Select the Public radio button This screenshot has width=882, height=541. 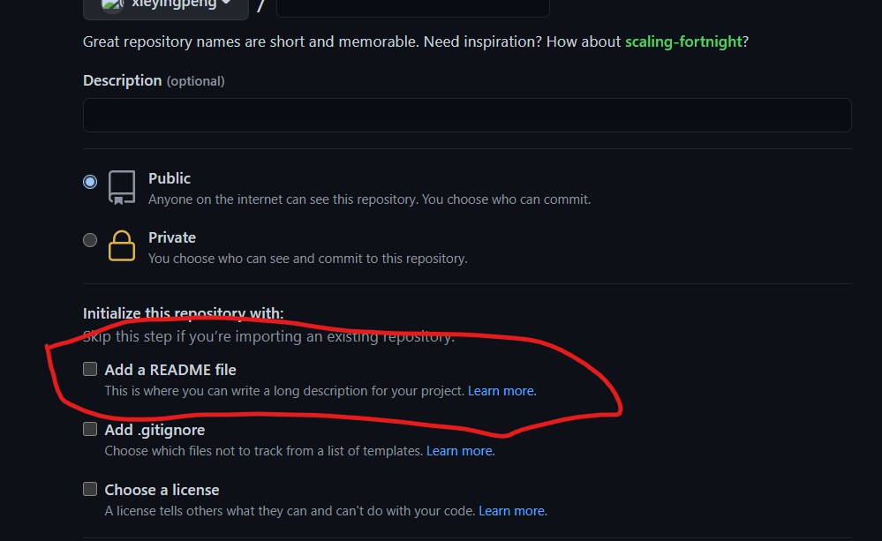coord(90,182)
